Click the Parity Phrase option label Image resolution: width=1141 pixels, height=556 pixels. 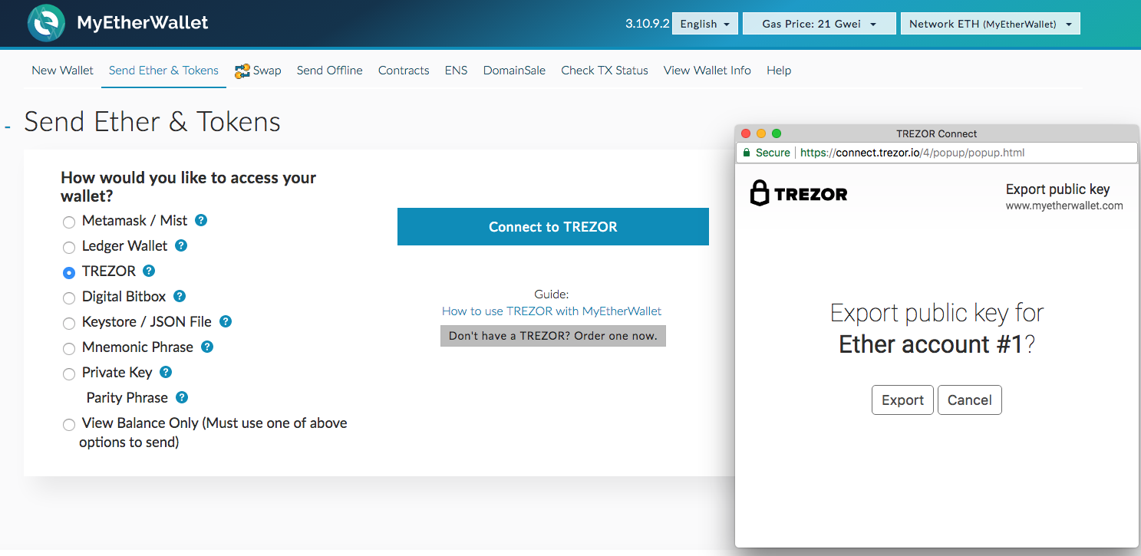coord(127,398)
